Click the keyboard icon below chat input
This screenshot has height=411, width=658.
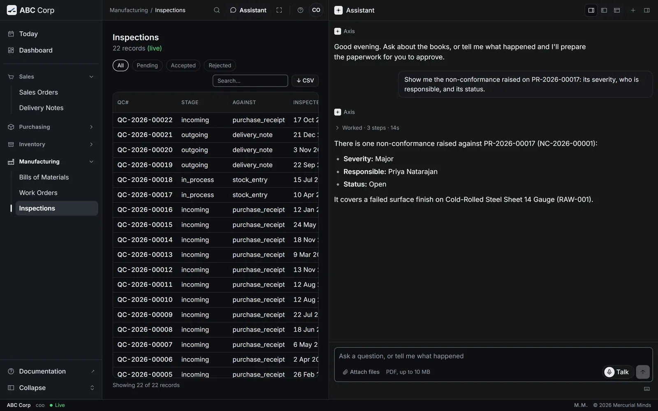point(647,389)
